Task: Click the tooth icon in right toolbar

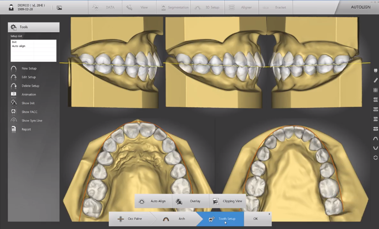Action: 375,70
